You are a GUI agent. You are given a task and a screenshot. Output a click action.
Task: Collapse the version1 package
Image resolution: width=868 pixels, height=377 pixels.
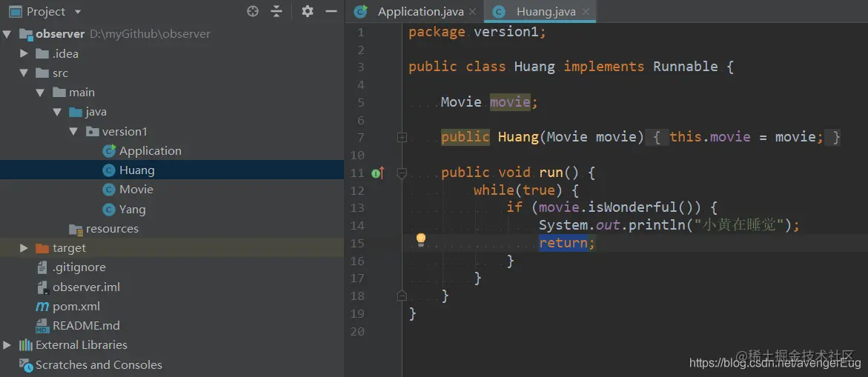73,131
